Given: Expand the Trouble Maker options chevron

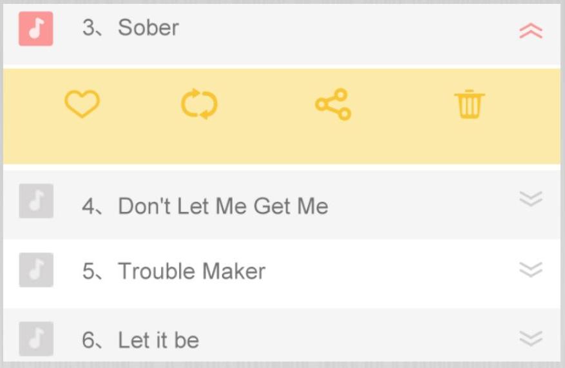Looking at the screenshot, I should pyautogui.click(x=531, y=269).
